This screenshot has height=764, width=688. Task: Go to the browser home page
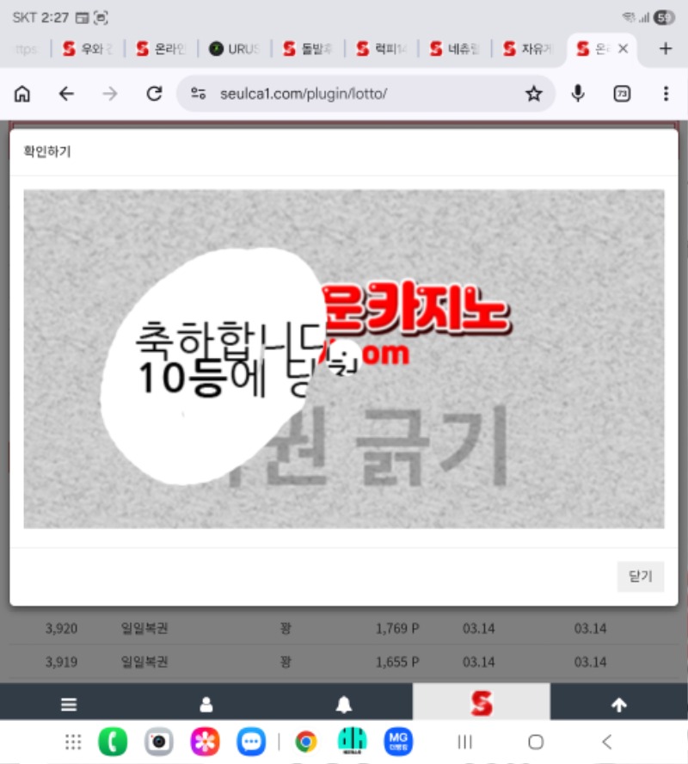click(x=22, y=94)
